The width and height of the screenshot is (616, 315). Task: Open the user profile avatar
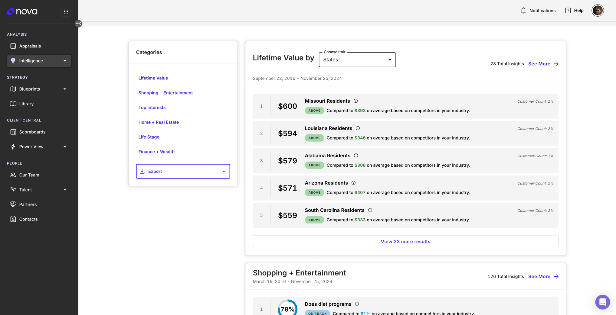point(597,11)
